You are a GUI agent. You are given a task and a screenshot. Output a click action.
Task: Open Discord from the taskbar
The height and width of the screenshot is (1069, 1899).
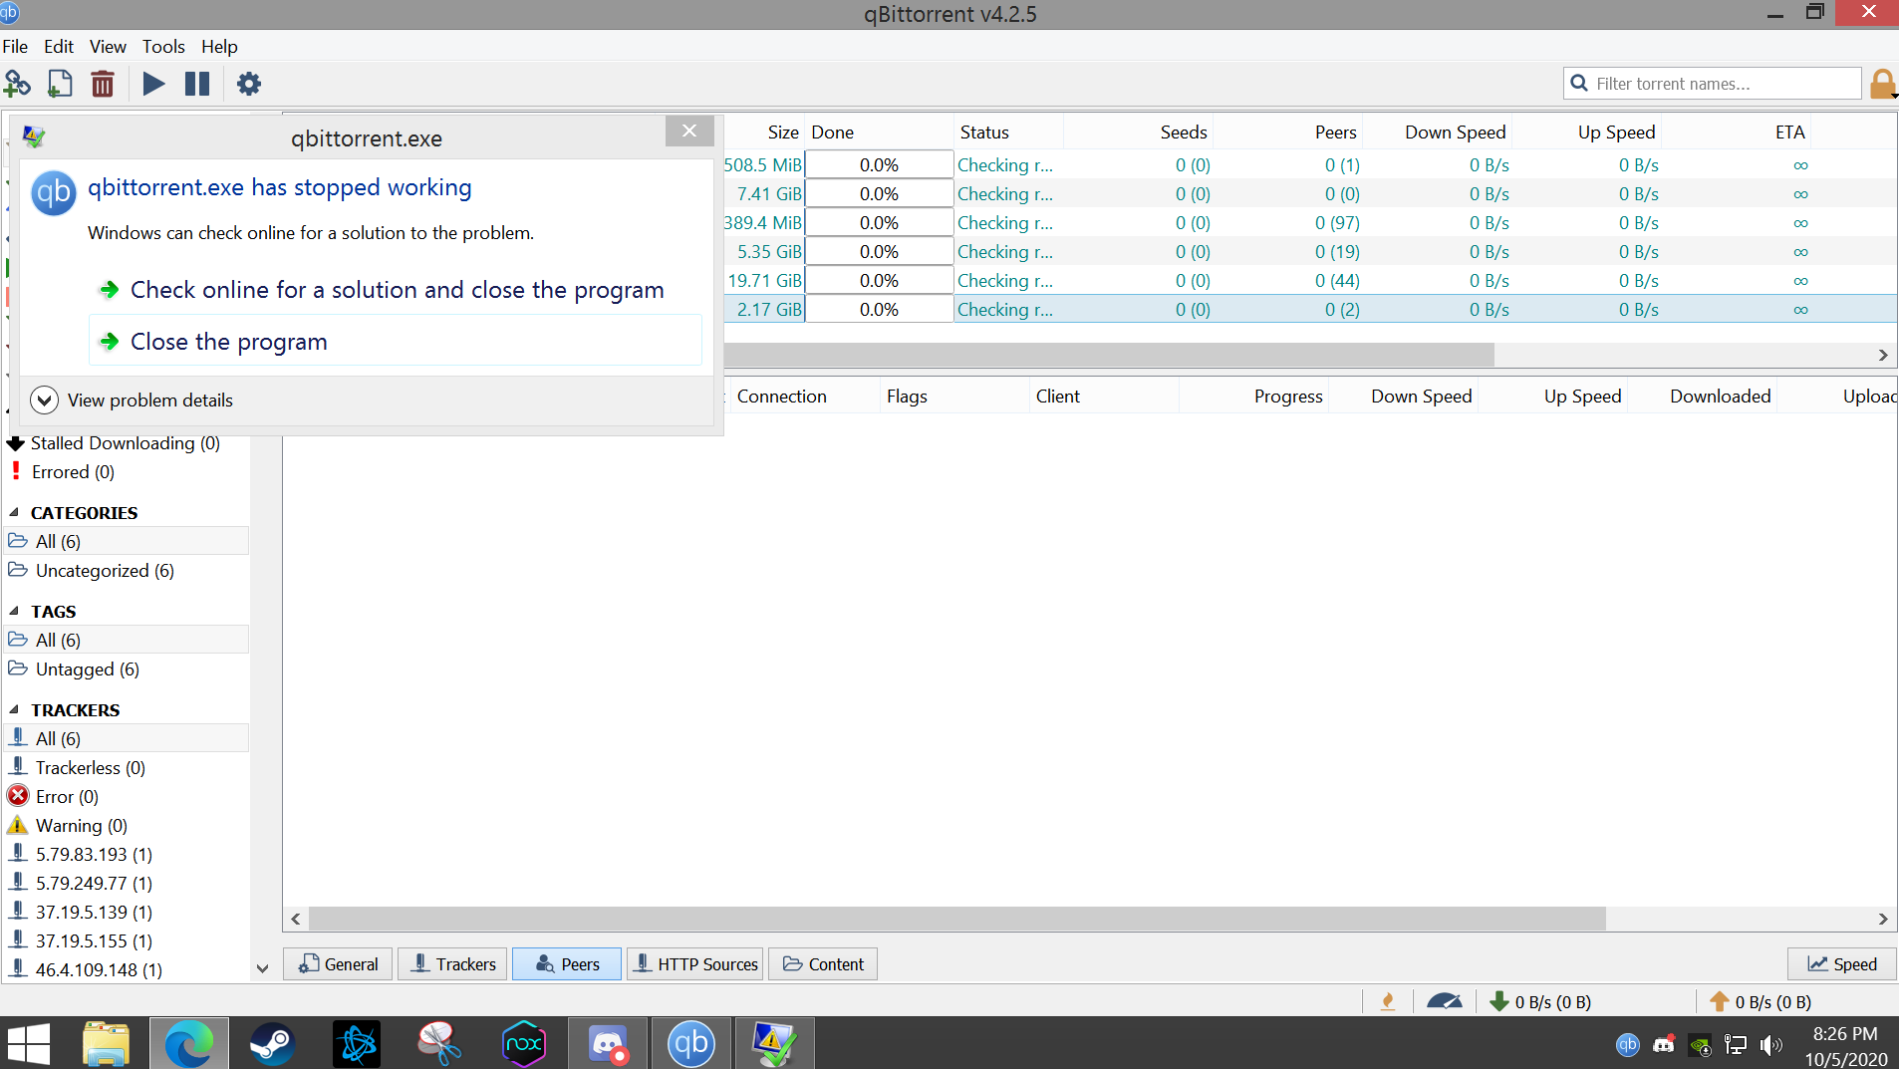(x=608, y=1043)
